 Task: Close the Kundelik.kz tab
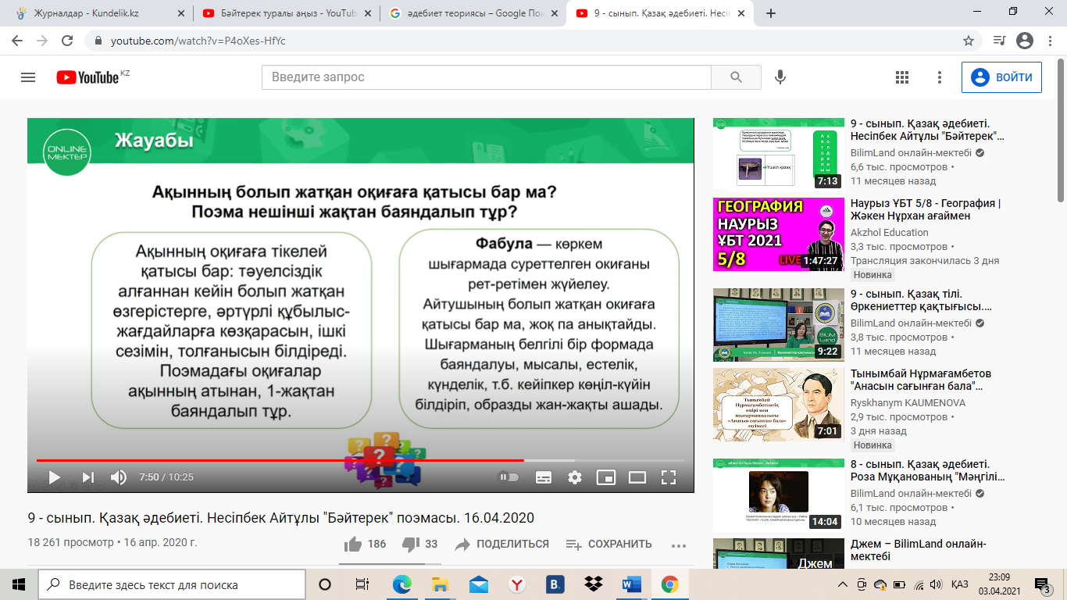pos(180,13)
